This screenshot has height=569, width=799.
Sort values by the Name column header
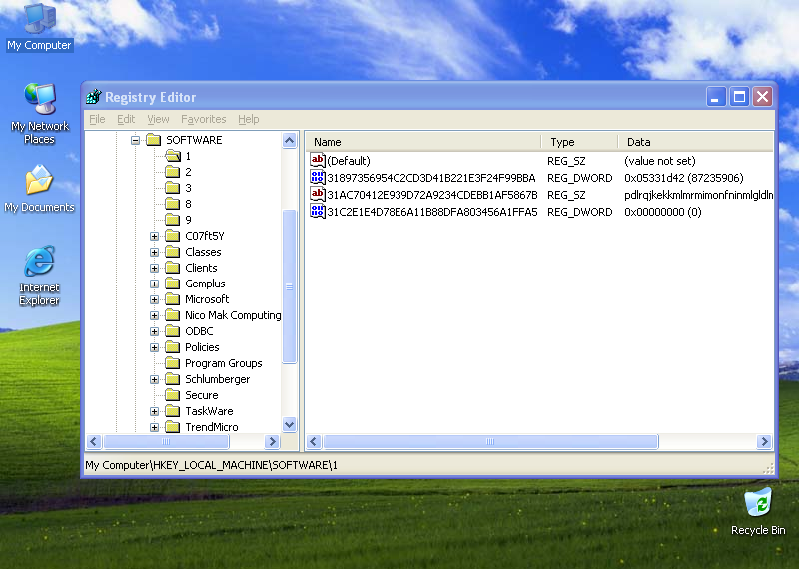tap(423, 142)
